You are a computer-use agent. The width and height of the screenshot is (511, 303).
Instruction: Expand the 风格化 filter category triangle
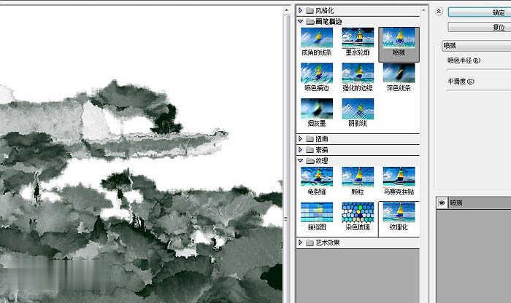pos(301,10)
